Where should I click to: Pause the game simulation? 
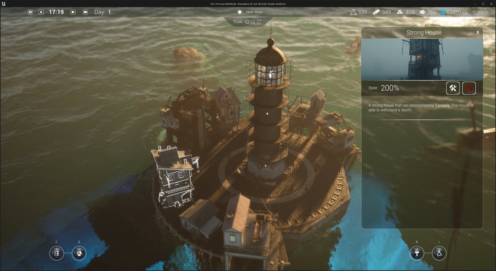point(31,12)
